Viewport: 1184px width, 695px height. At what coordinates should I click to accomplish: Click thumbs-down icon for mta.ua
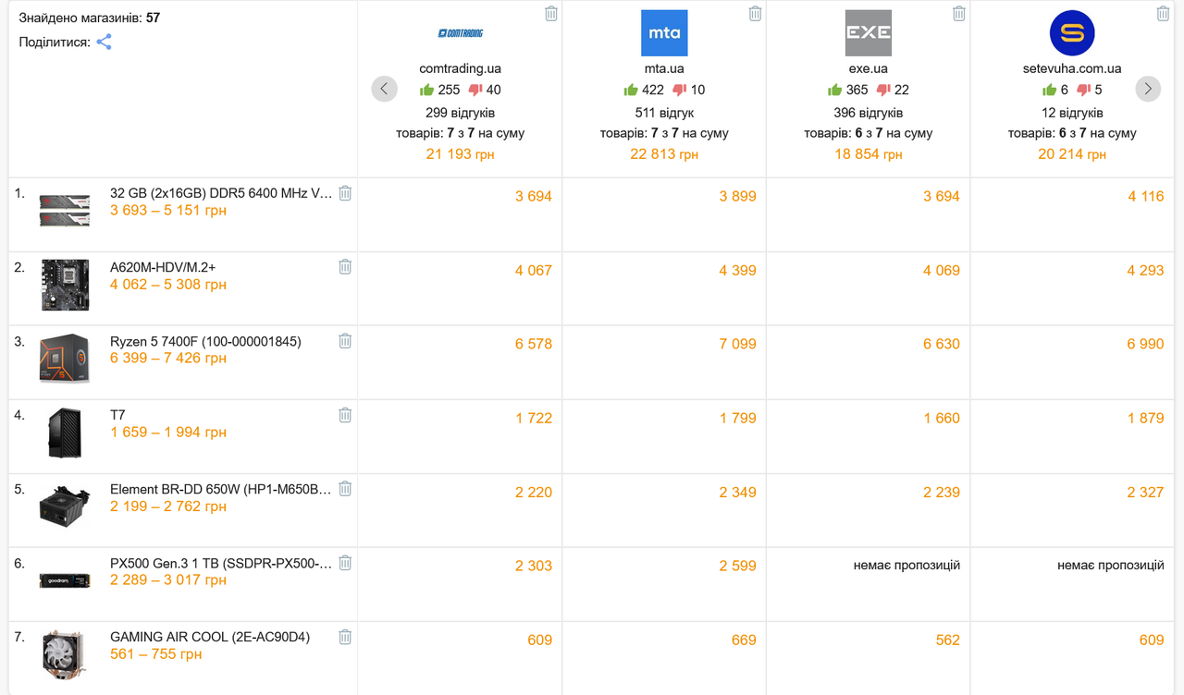680,90
